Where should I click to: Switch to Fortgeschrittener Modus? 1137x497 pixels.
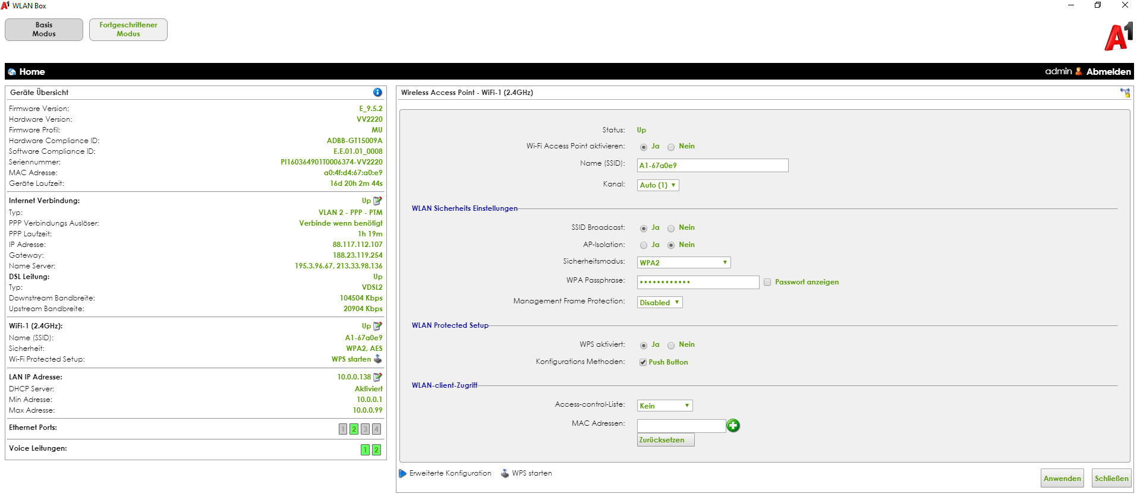click(x=128, y=30)
